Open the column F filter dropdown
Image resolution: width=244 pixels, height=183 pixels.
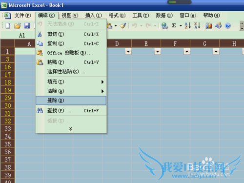pyautogui.click(x=187, y=52)
